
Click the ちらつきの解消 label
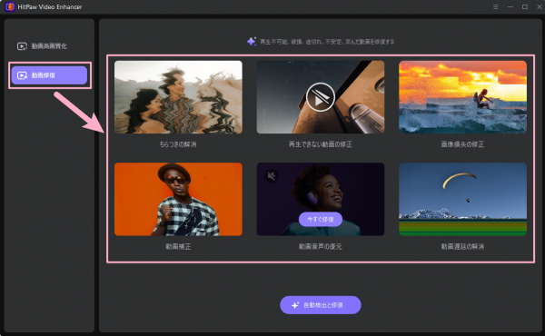pyautogui.click(x=178, y=144)
